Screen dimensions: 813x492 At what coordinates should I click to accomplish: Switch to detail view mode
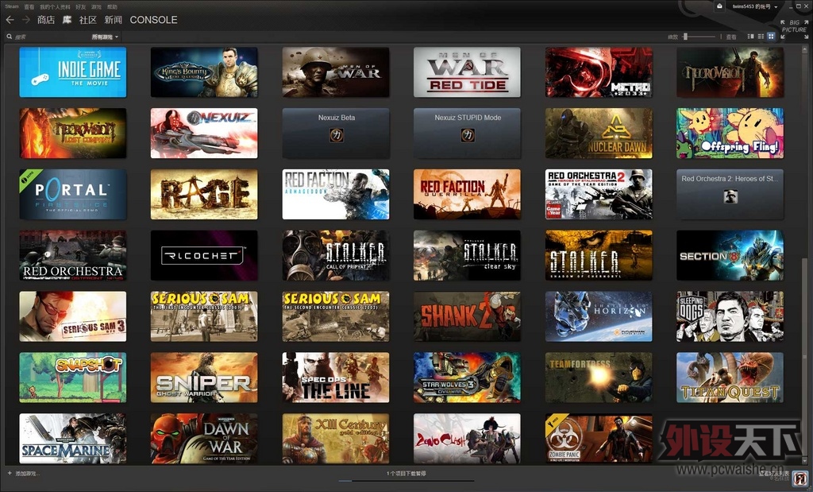point(751,37)
